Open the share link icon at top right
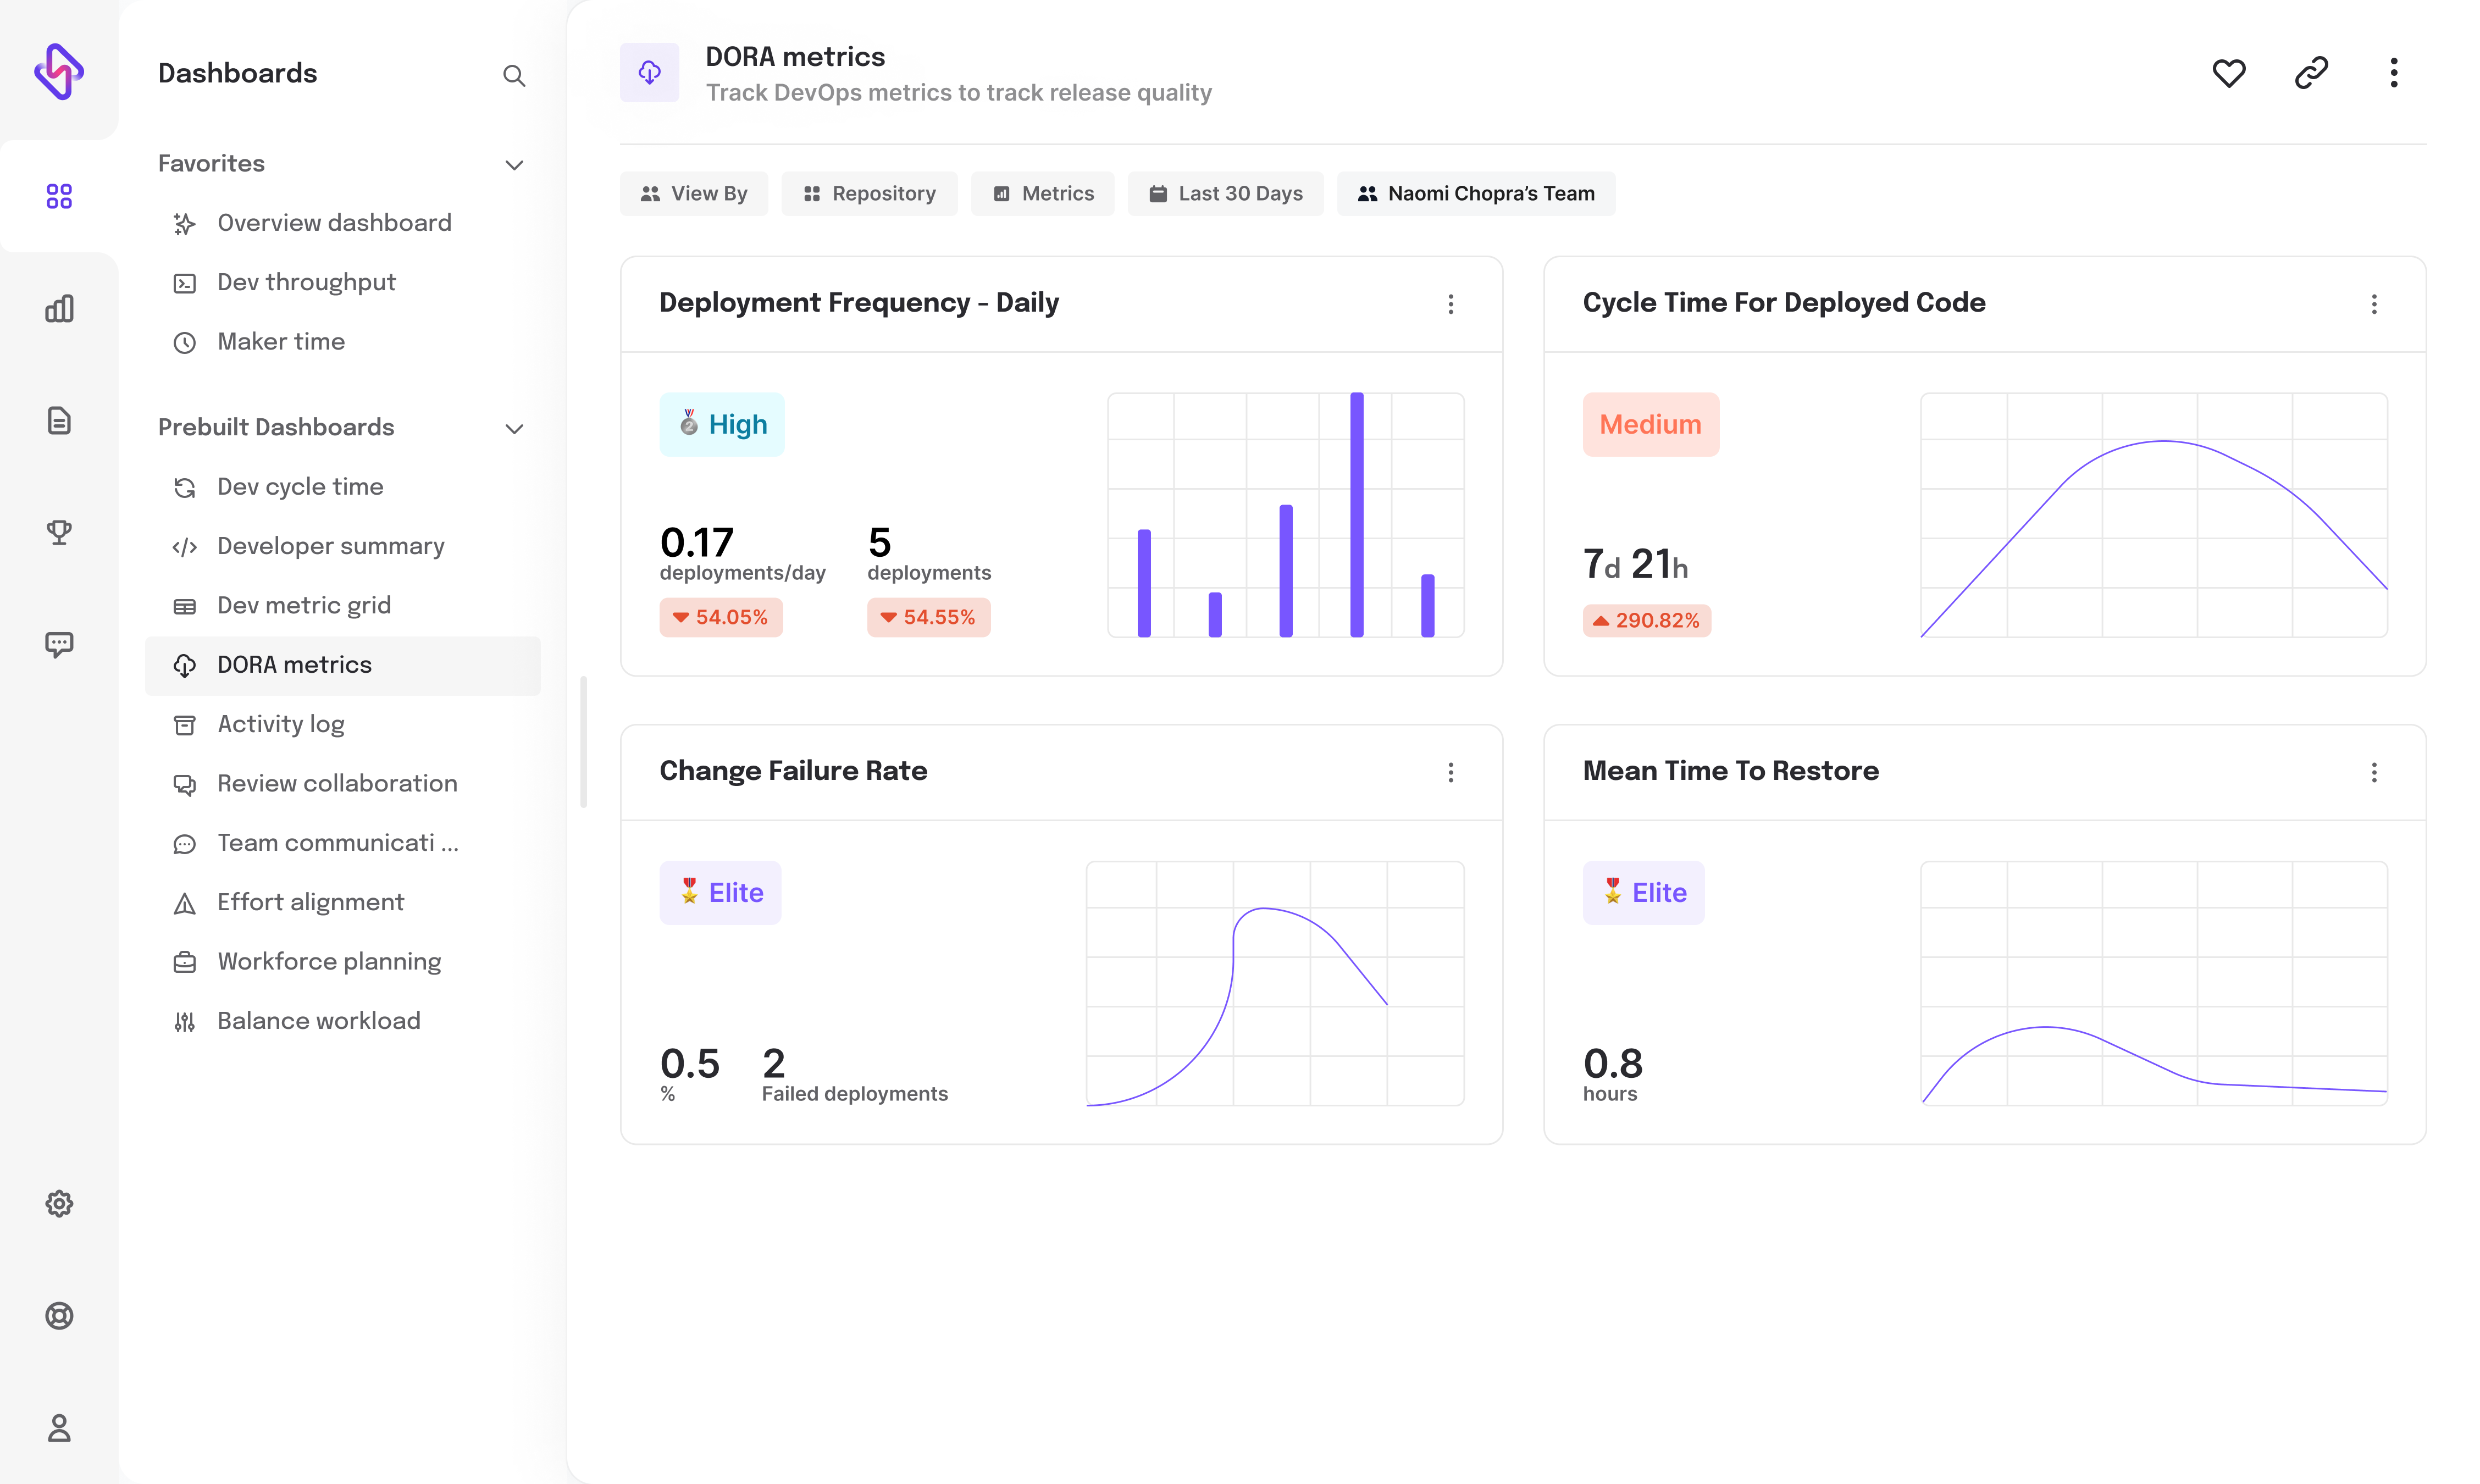 [x=2311, y=72]
